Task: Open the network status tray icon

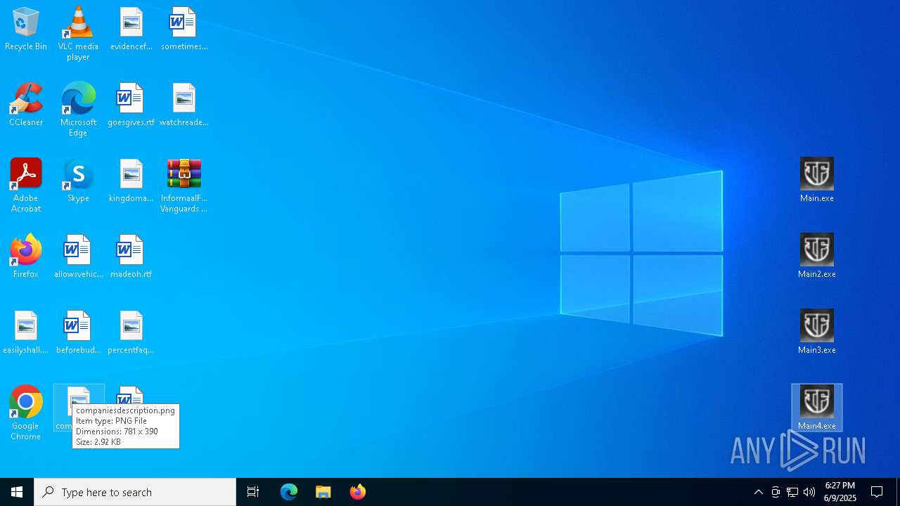Action: [792, 492]
